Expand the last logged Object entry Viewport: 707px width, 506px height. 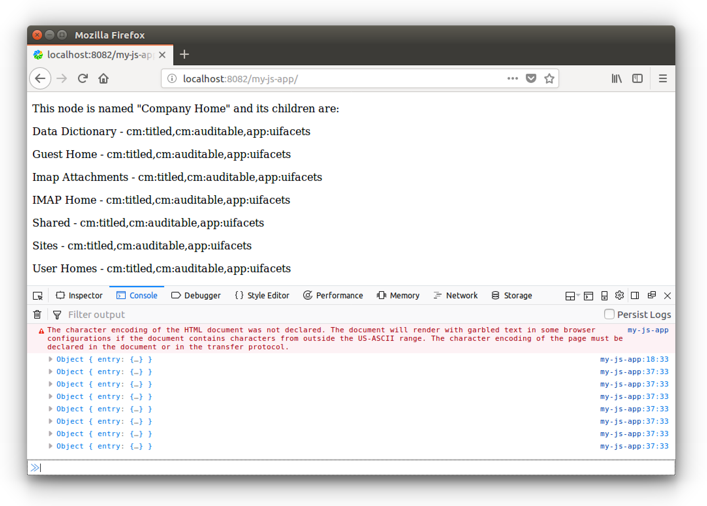click(x=50, y=446)
